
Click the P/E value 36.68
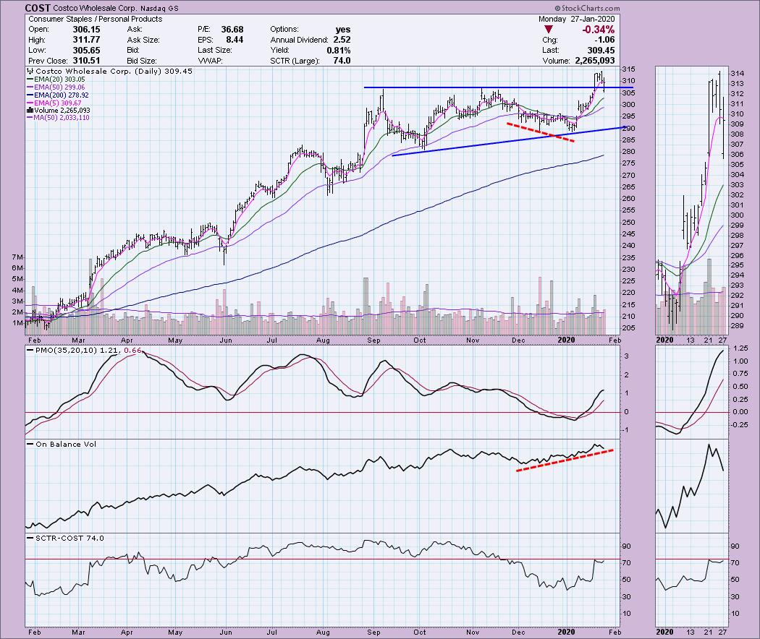point(232,30)
